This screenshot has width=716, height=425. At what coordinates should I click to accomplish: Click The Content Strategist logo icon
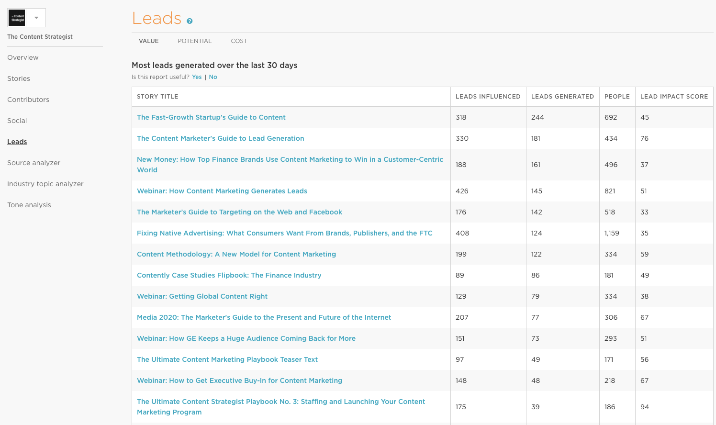17,17
